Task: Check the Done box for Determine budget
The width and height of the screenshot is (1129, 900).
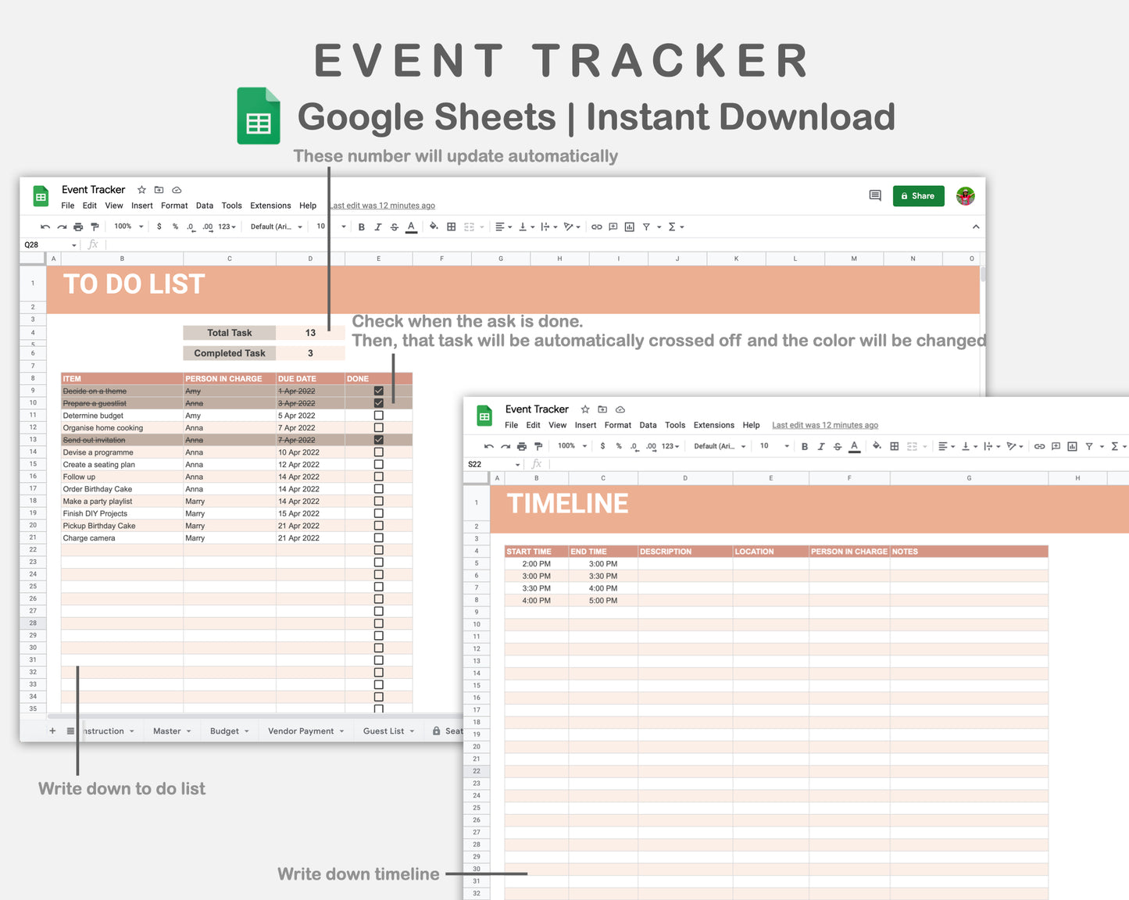Action: (x=379, y=416)
